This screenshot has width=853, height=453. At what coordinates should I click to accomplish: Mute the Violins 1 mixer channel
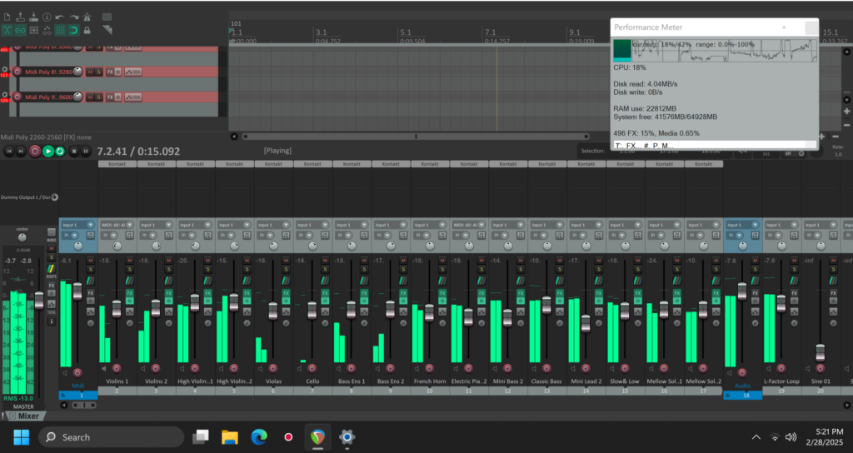(129, 261)
